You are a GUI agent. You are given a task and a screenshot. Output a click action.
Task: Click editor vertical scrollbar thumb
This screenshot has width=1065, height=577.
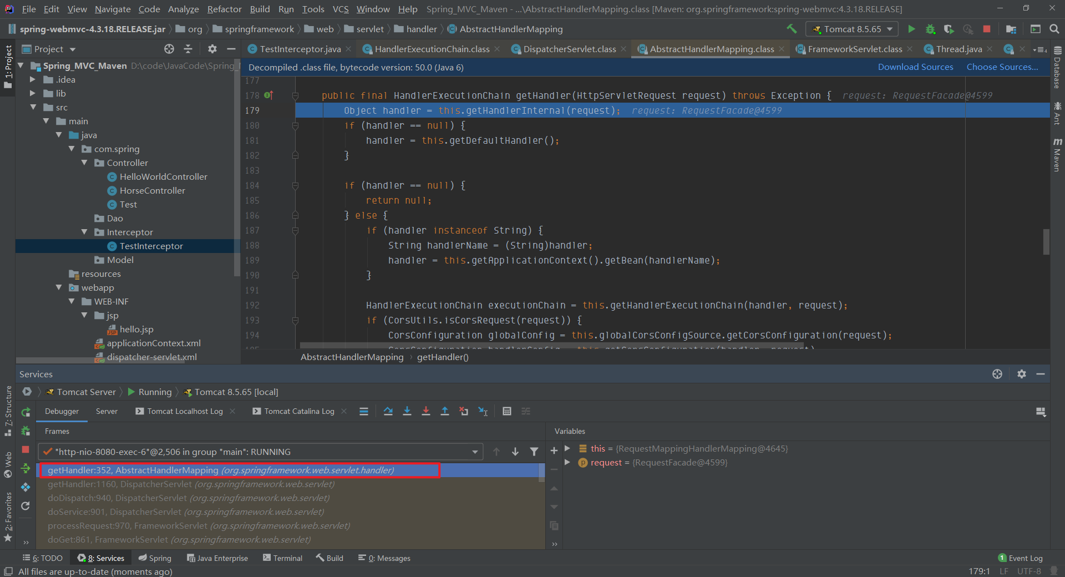[x=1046, y=241]
